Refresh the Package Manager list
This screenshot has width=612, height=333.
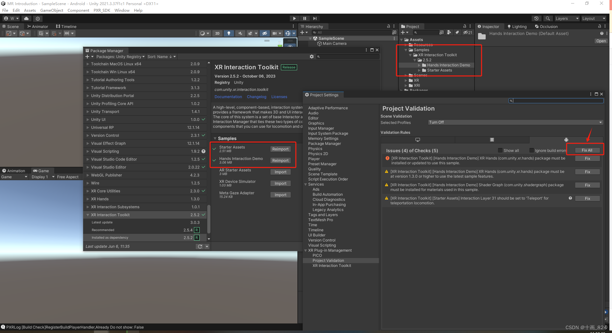point(200,247)
